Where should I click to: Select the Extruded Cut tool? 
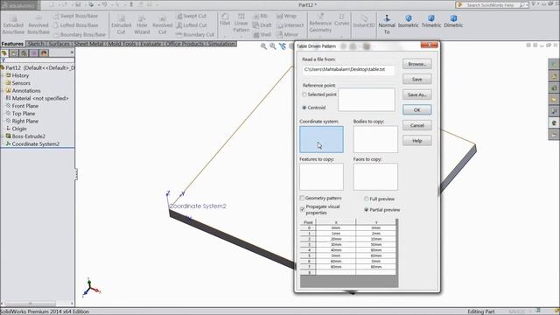point(121,24)
